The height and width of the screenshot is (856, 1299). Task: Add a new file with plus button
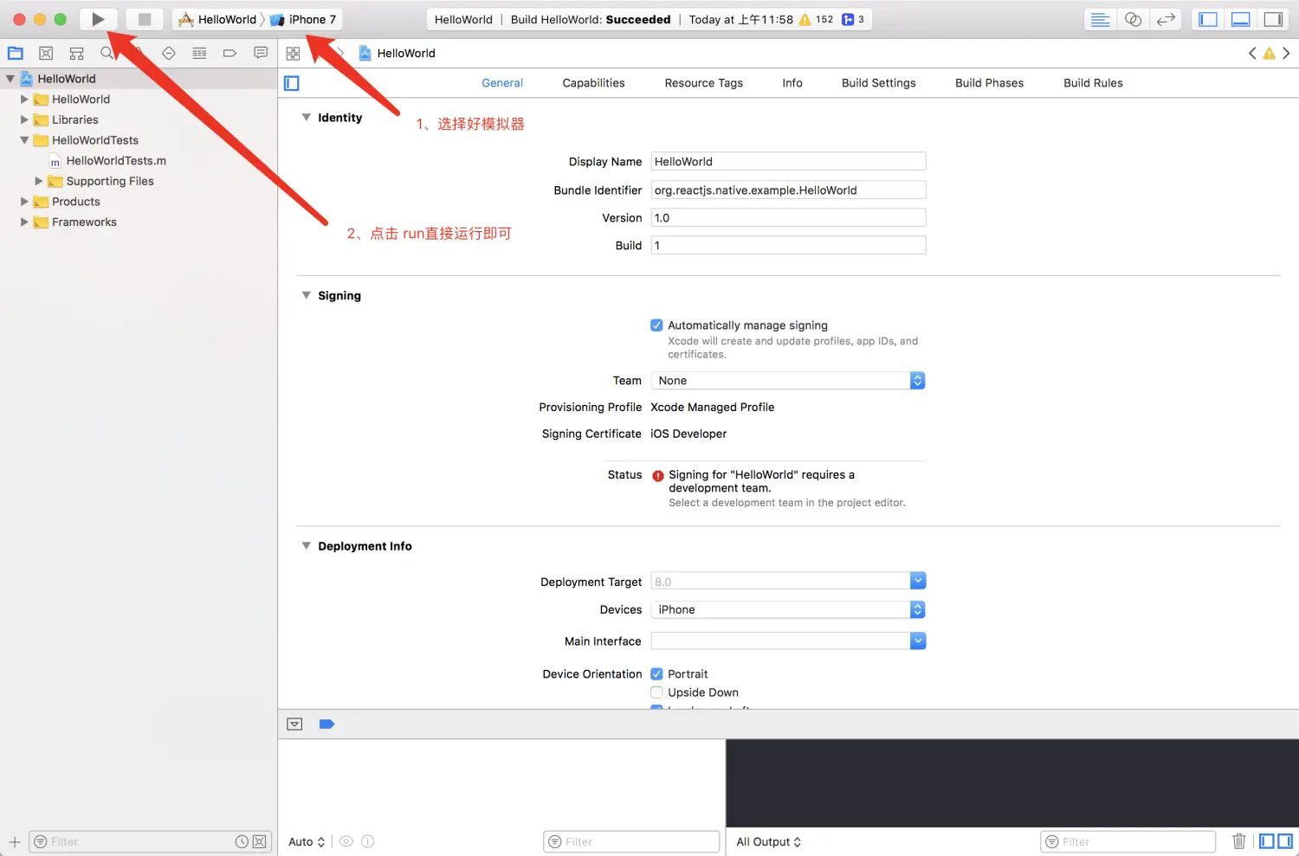(x=15, y=841)
